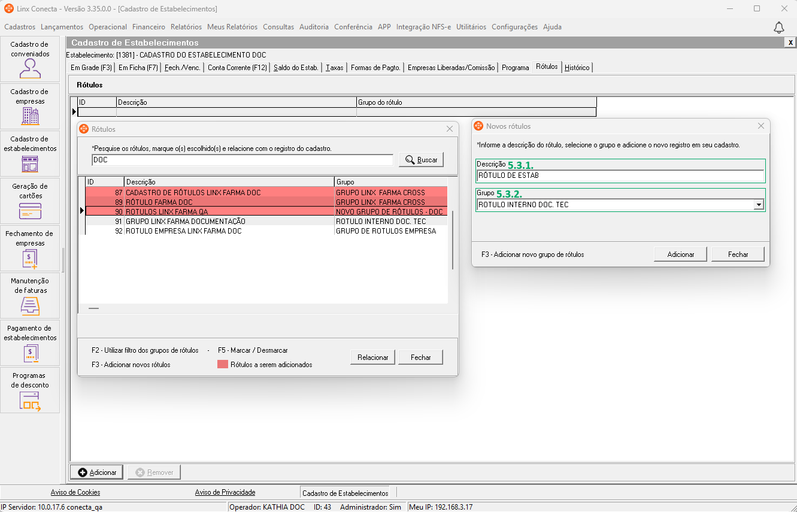Switch to the Em Ficha (F7) tab
The width and height of the screenshot is (797, 512).
138,68
